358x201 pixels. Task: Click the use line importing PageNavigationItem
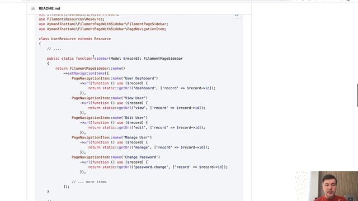[x=102, y=29]
